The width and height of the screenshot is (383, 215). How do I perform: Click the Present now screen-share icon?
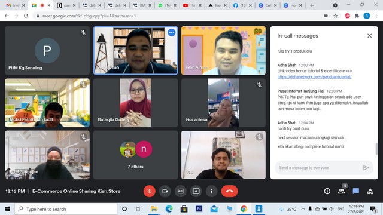click(196, 191)
